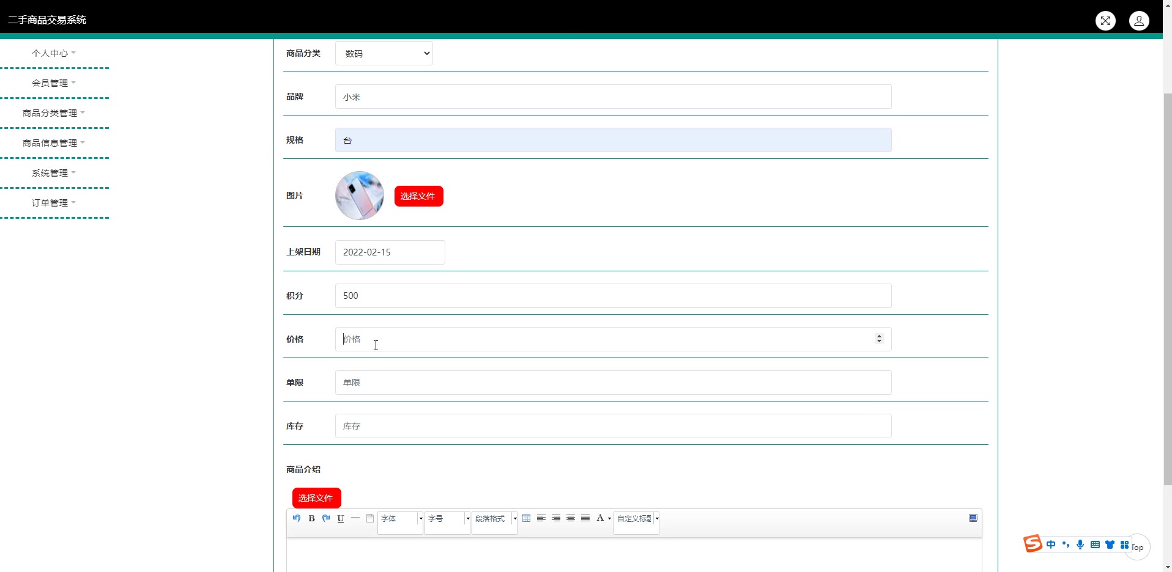Focus the 价格 input field
Viewport: 1172px width, 572px height.
pyautogui.click(x=613, y=339)
